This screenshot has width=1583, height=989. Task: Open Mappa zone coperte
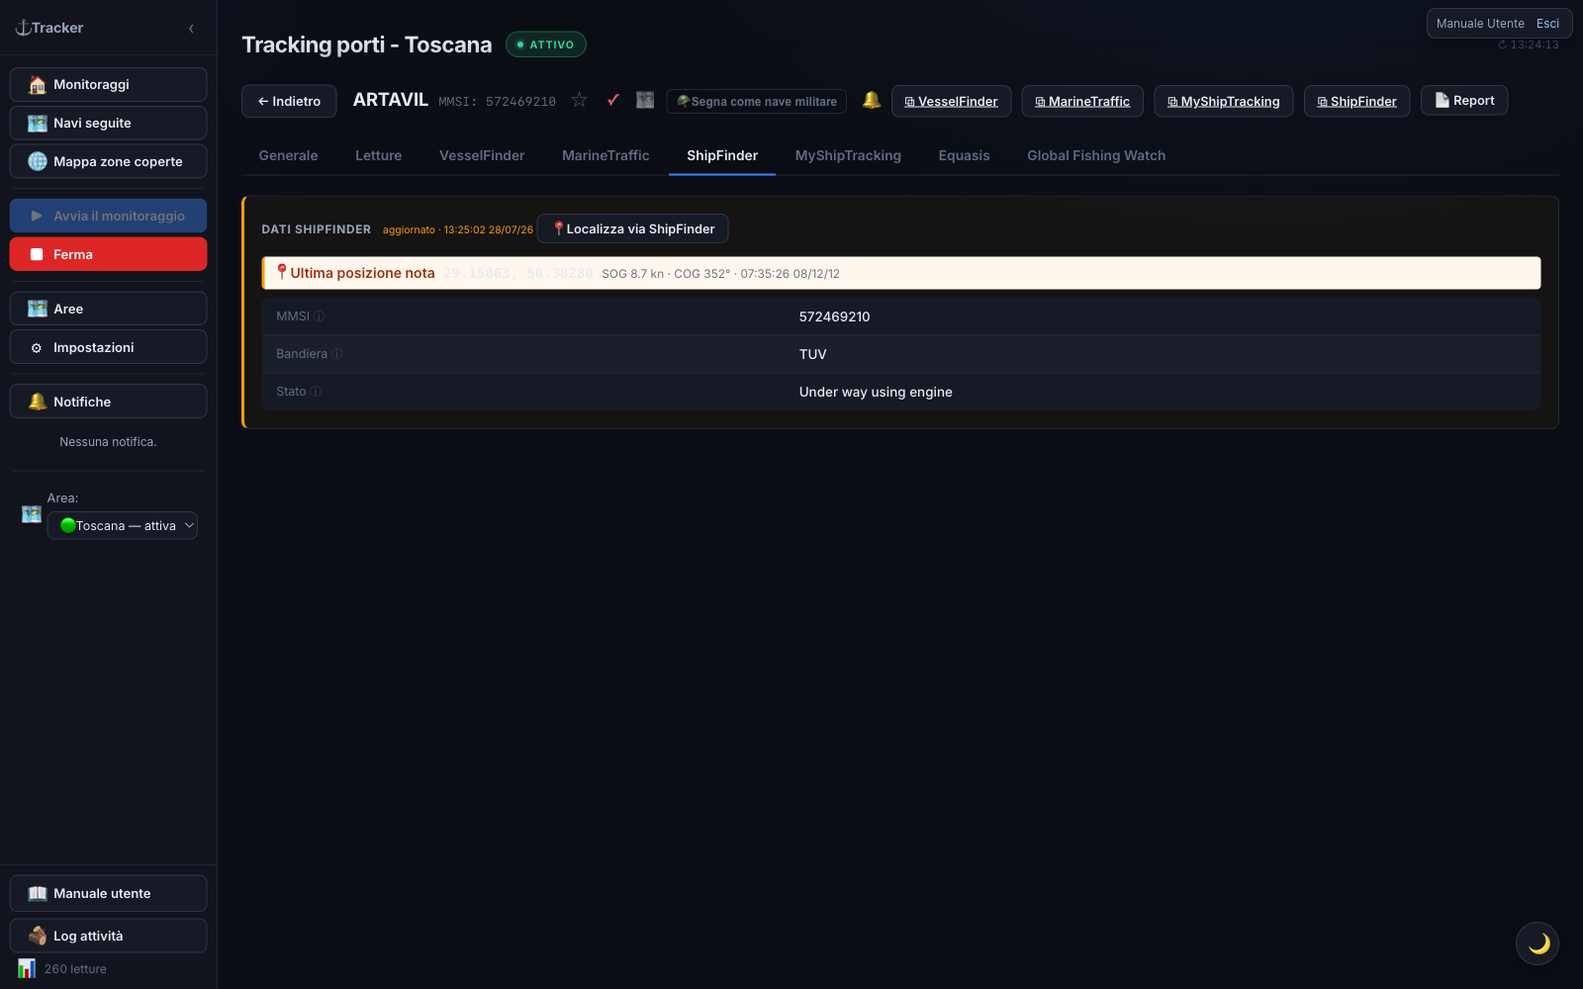[x=108, y=161]
